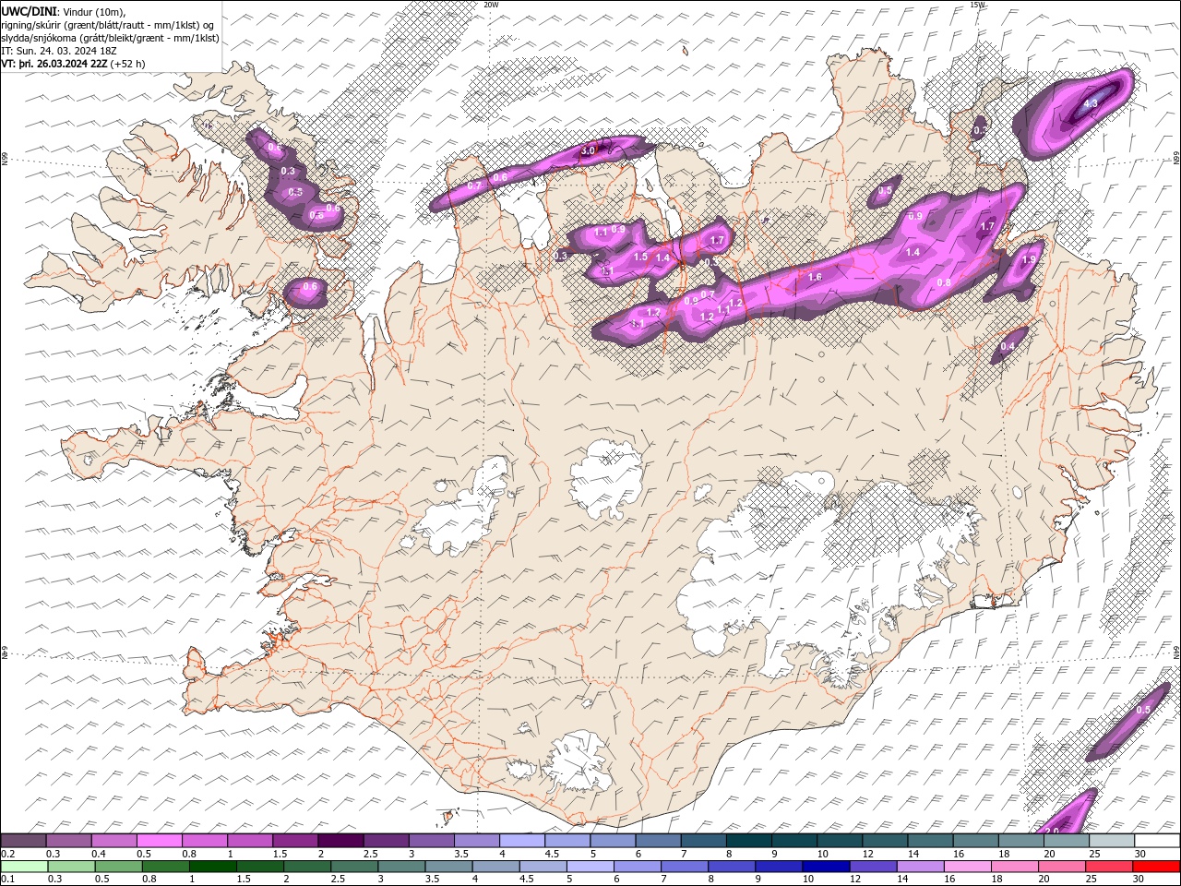
Task: Click the rigning/skúrir legend description line
Action: [x=108, y=25]
